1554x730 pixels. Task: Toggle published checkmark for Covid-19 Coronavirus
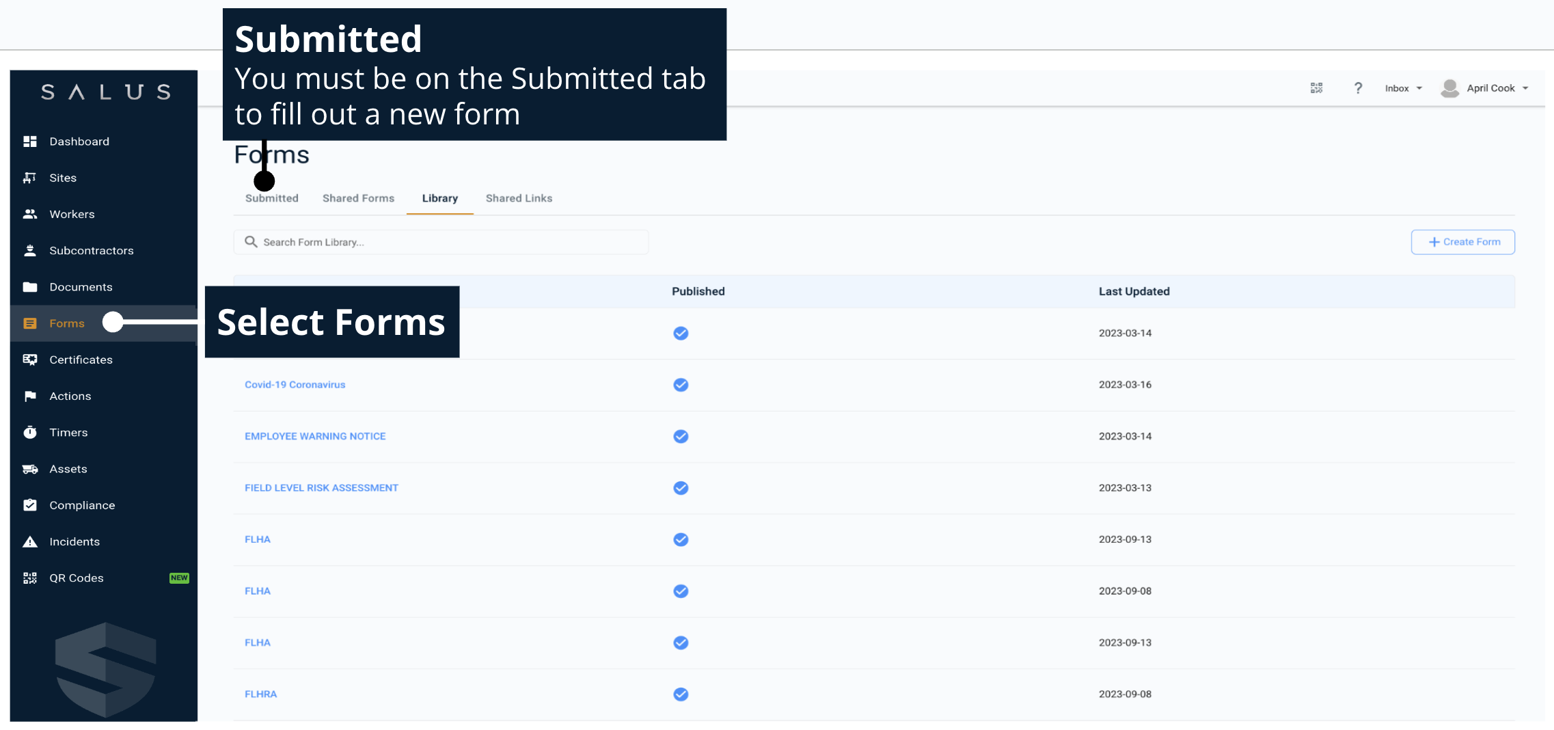pyautogui.click(x=681, y=385)
